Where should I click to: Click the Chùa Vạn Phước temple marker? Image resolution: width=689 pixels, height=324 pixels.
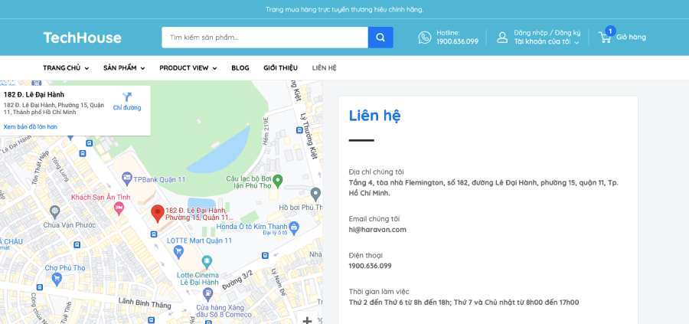click(x=55, y=212)
